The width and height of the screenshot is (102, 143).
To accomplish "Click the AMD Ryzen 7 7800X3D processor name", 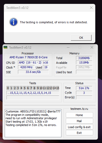I will click(29, 57).
